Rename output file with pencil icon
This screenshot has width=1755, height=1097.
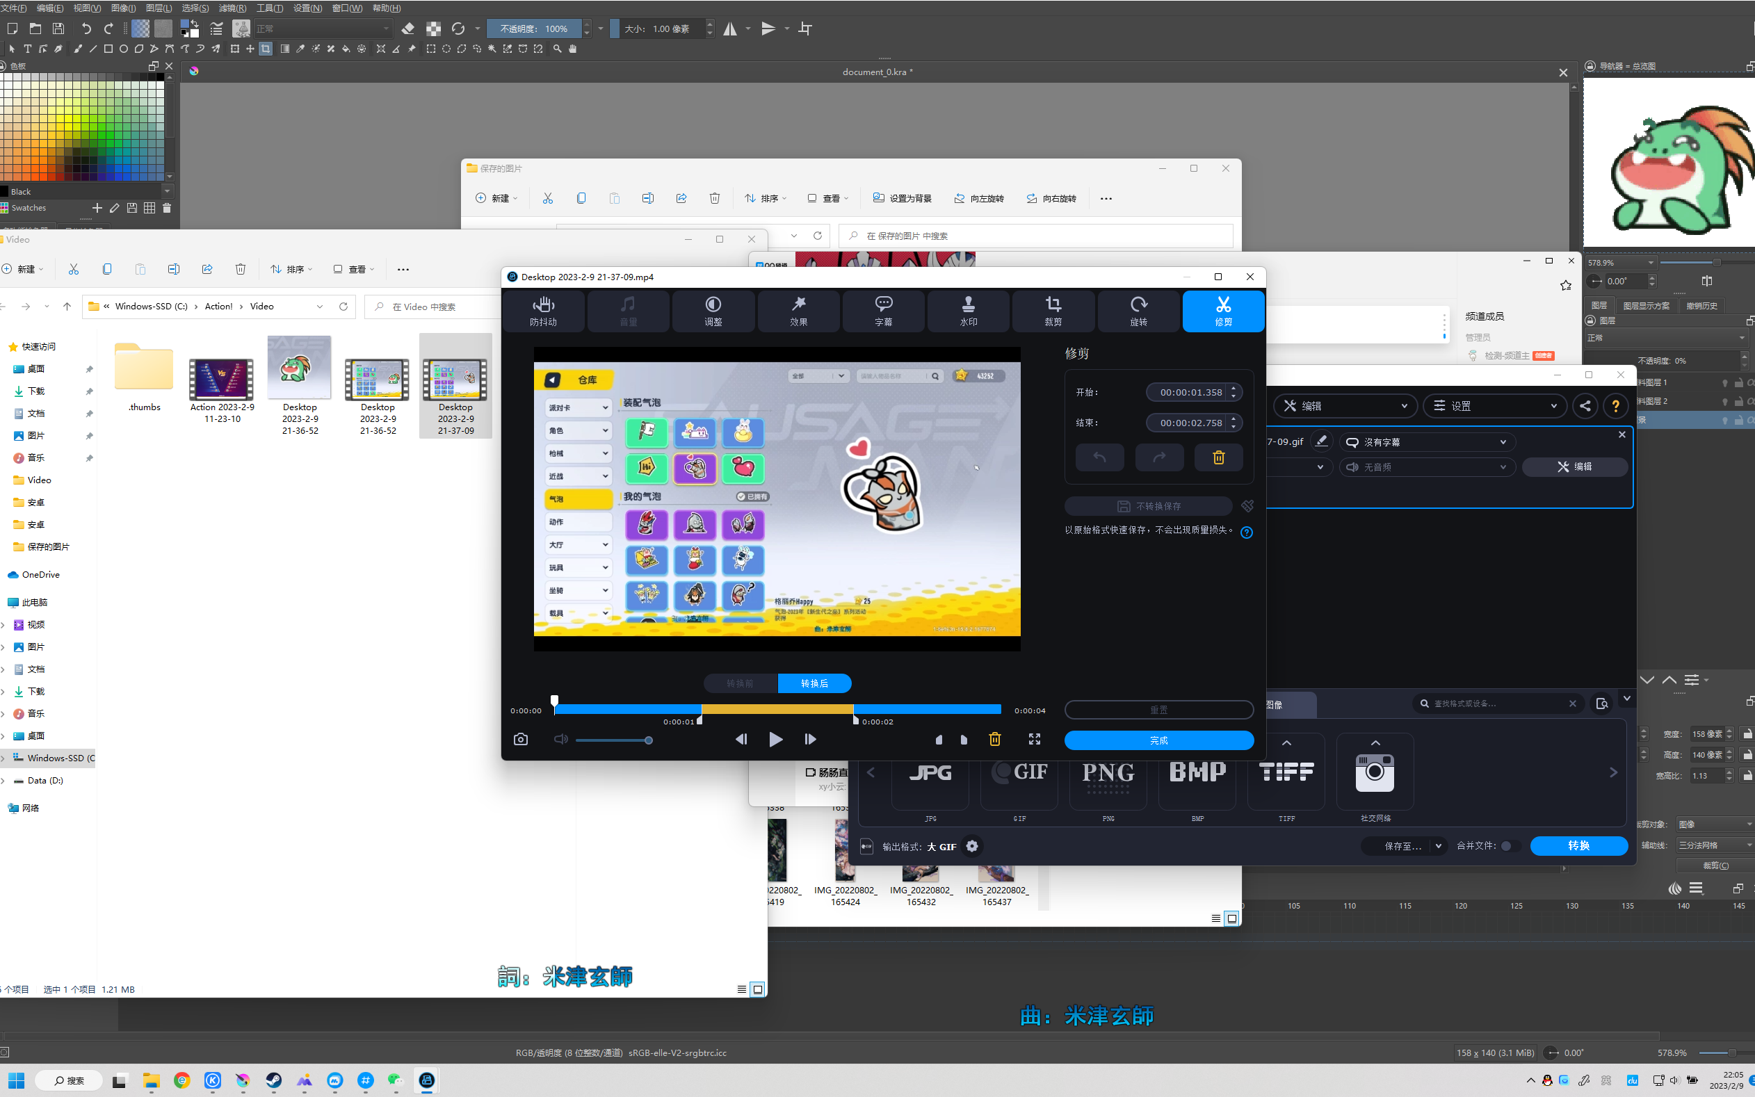point(1321,440)
